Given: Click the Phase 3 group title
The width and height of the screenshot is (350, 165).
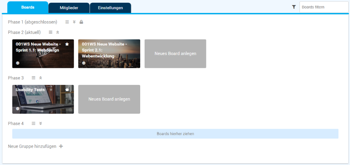Looking at the screenshot, I should tap(16, 78).
